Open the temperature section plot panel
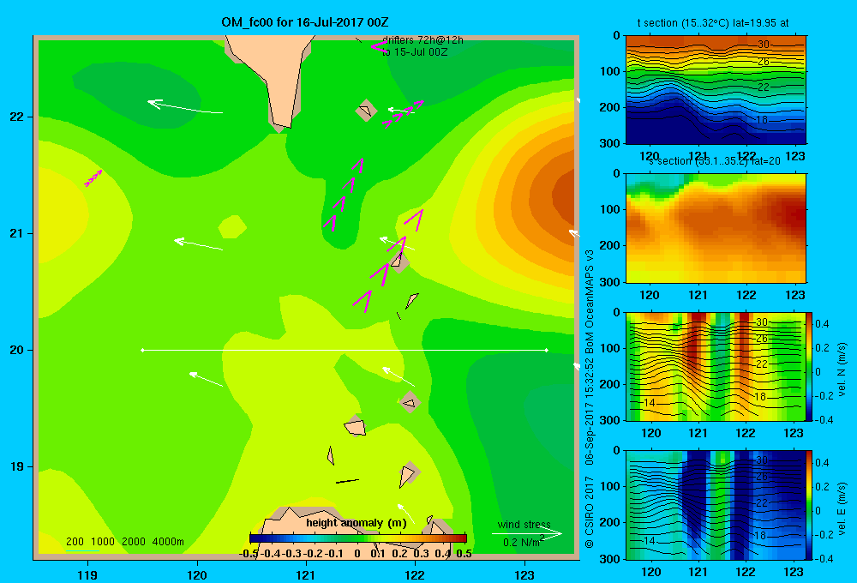 click(x=716, y=90)
